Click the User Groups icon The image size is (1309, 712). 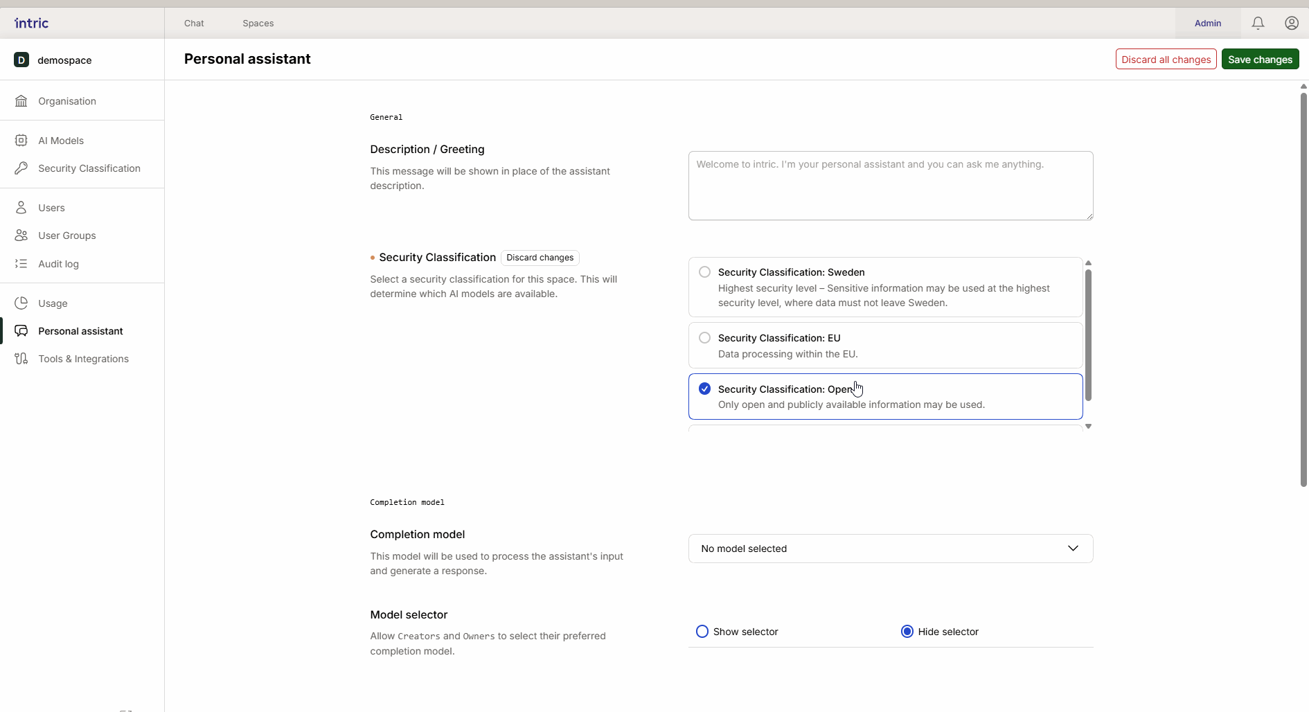tap(21, 235)
